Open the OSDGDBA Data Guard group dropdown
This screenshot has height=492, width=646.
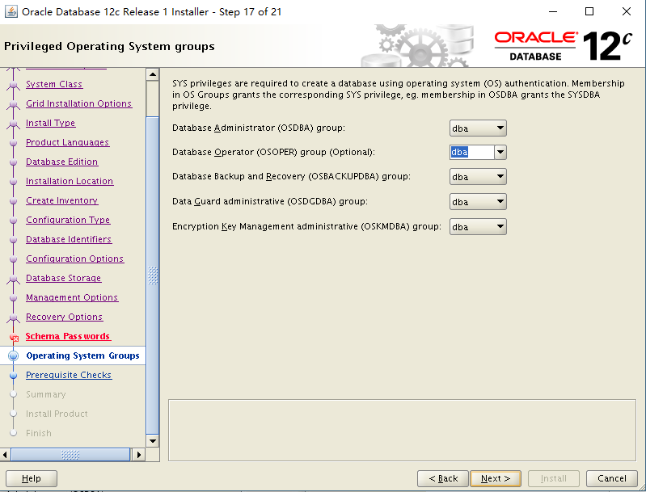pos(478,202)
